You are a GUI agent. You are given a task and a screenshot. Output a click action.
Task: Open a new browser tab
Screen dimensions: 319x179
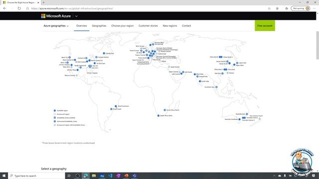click(43, 2)
